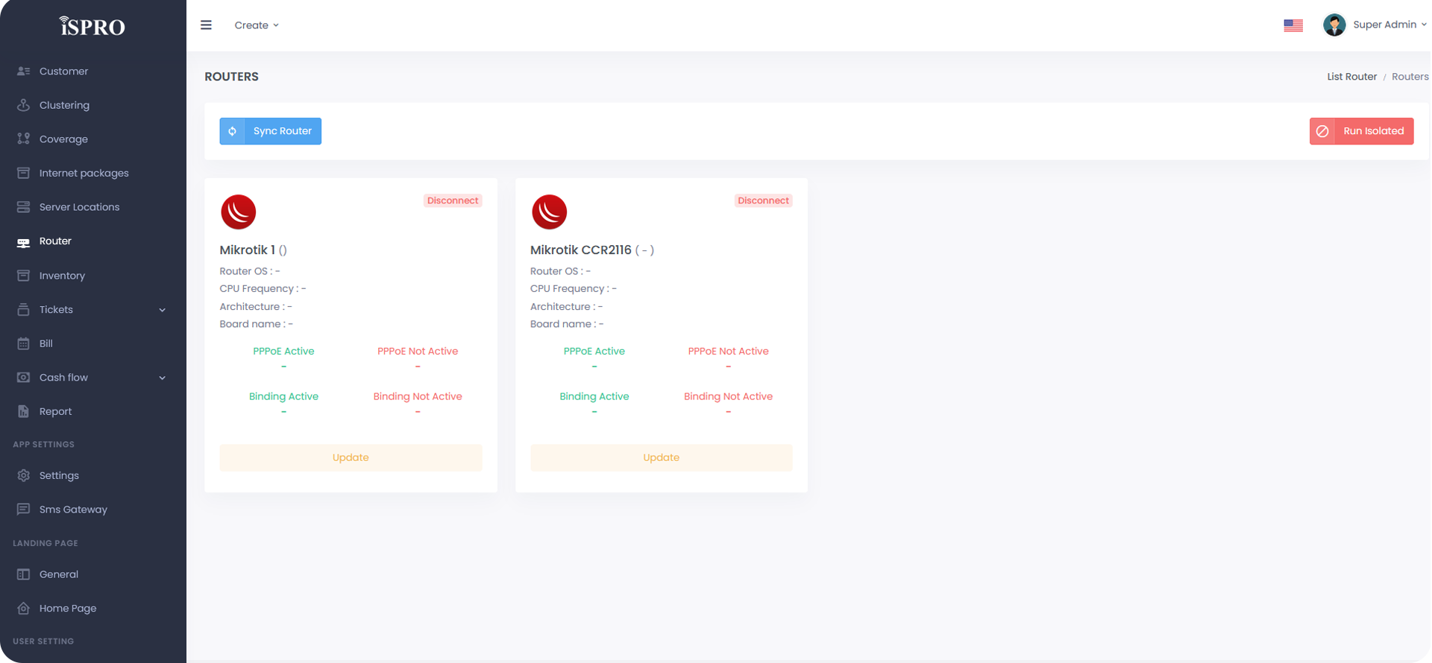The image size is (1432, 663).
Task: Click the Sms Gateway message icon
Action: [23, 510]
